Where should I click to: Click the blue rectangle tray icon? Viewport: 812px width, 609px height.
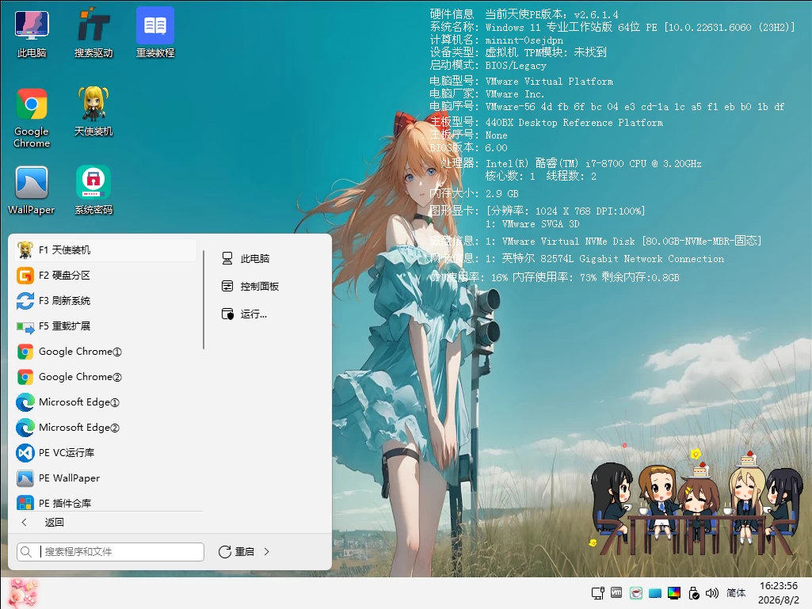pyautogui.click(x=655, y=593)
